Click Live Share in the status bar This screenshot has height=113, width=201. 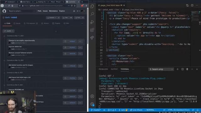(136, 110)
